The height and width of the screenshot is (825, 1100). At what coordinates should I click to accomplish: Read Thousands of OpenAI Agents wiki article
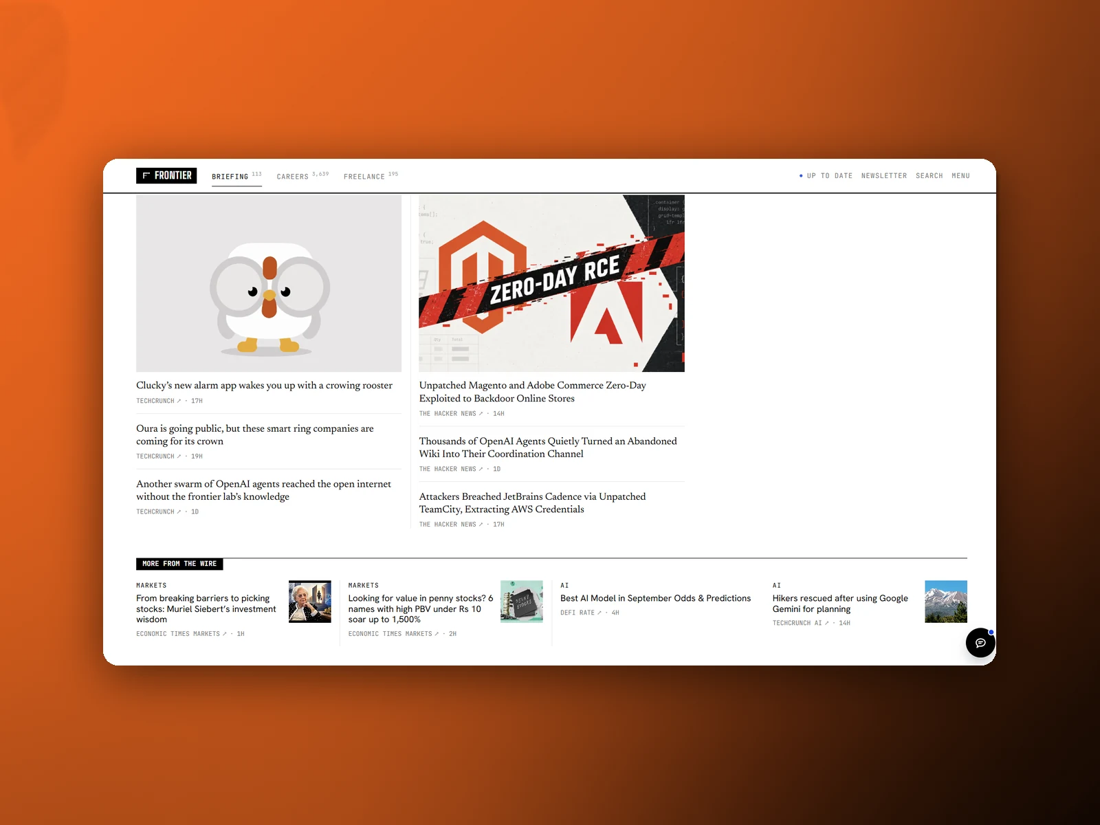(548, 447)
